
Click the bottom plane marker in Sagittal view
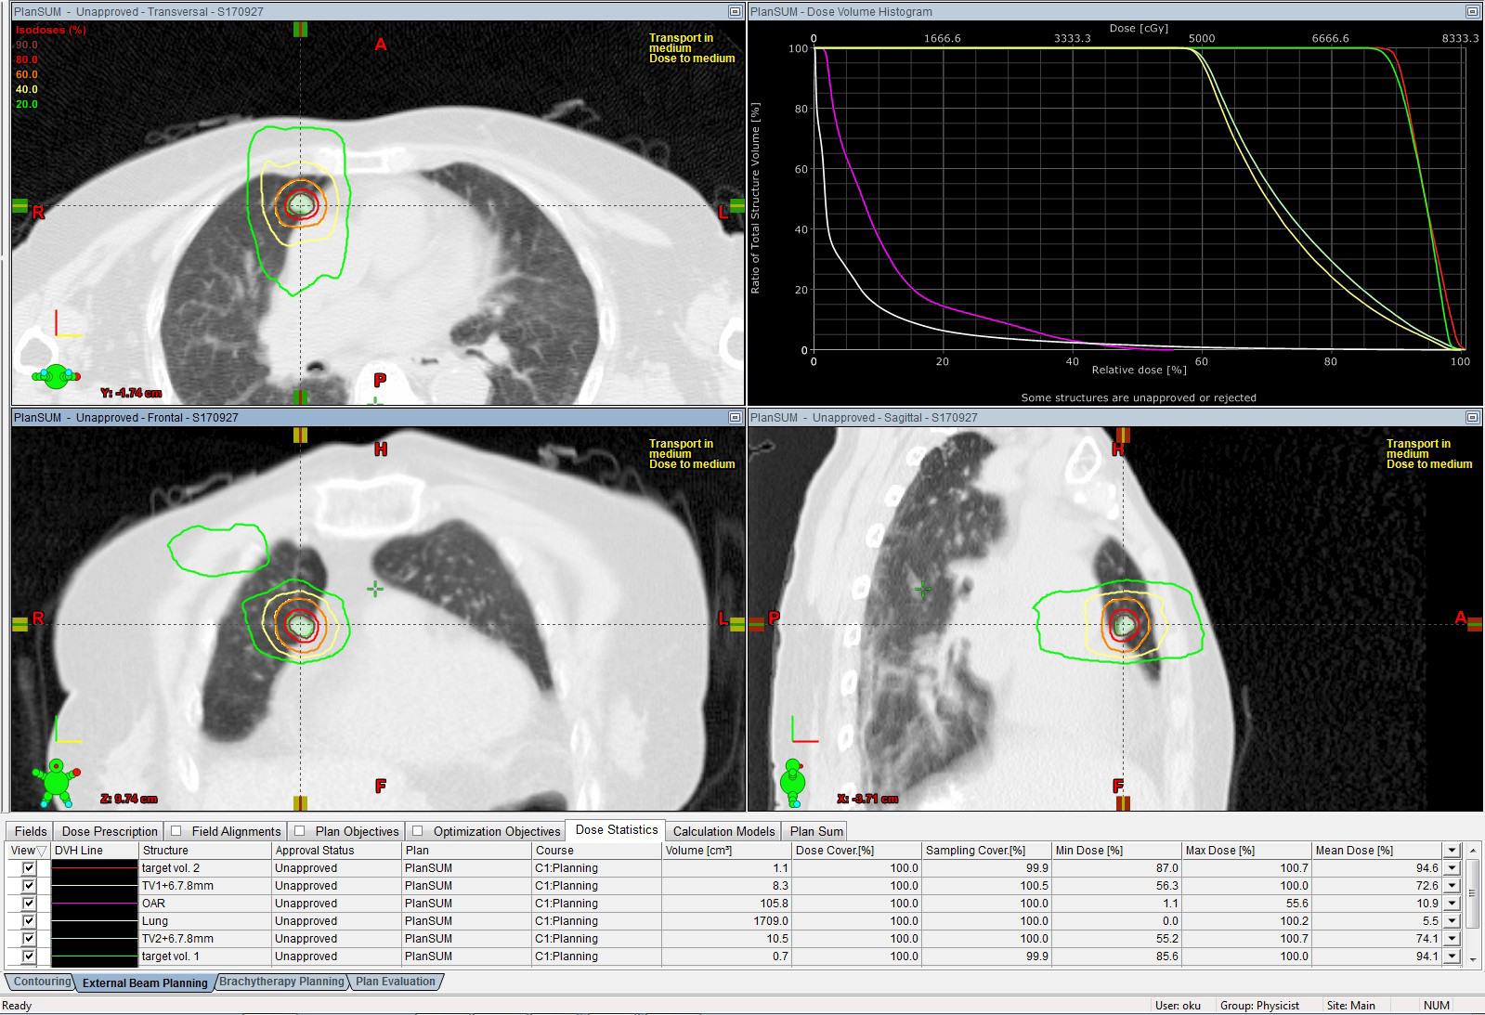click(1123, 802)
